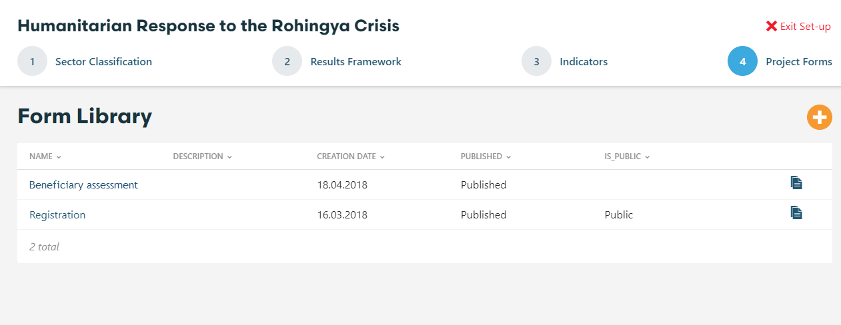
Task: Select step 2 circle icon
Action: pyautogui.click(x=287, y=62)
